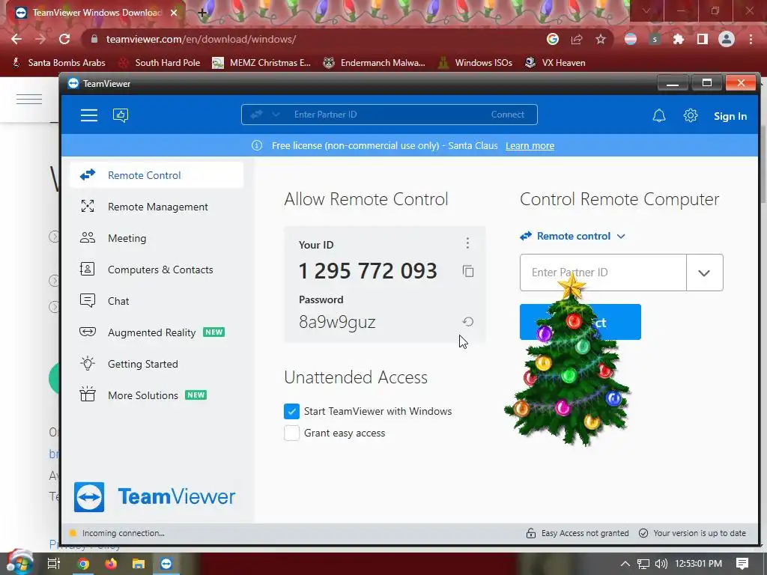Open Meeting section

click(x=157, y=237)
